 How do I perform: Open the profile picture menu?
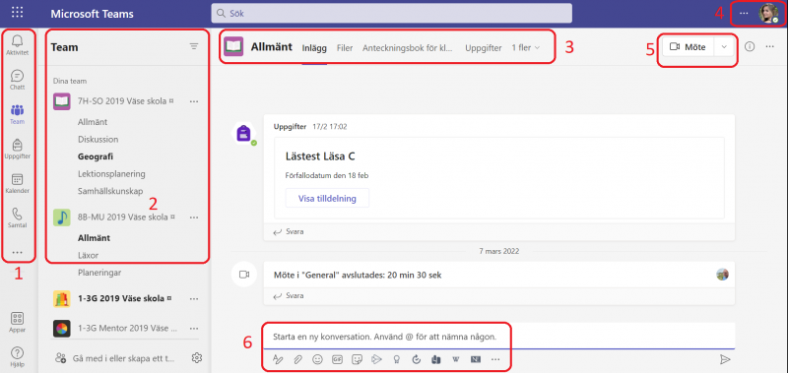[x=768, y=14]
